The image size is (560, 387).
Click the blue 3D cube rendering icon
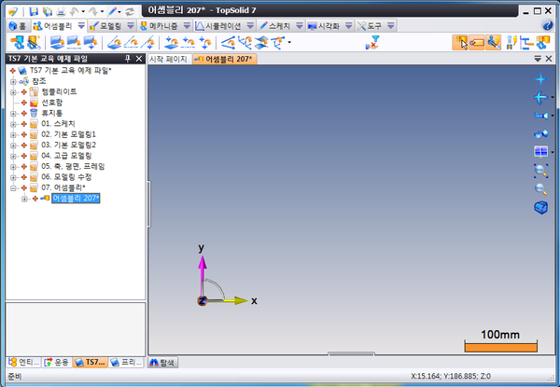(541, 207)
